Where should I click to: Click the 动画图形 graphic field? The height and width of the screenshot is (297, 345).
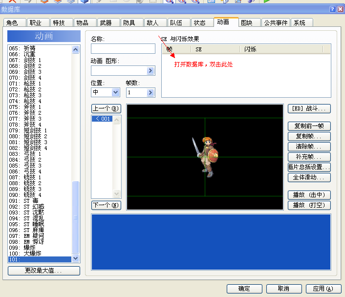point(119,71)
